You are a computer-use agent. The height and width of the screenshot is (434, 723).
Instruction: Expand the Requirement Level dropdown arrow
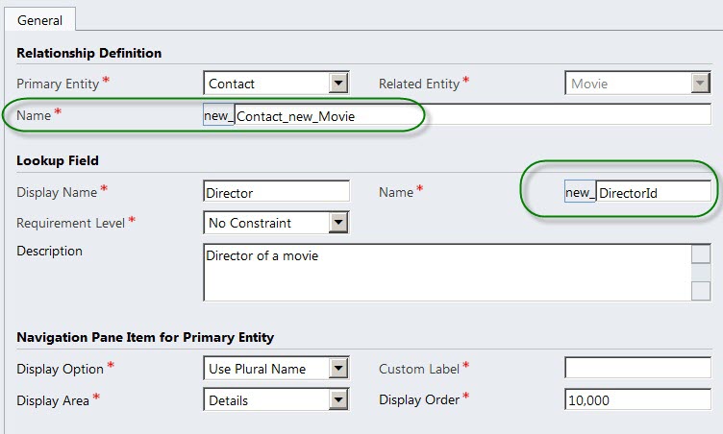click(338, 223)
